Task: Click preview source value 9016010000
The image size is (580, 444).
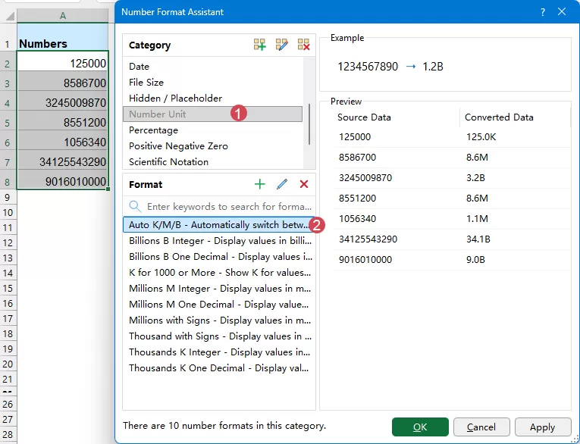Action: click(365, 260)
